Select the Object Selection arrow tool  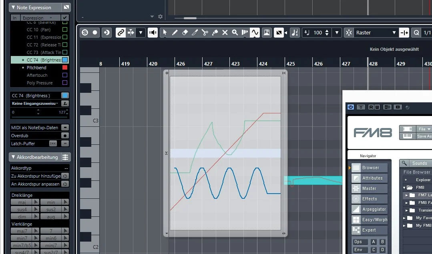click(x=165, y=32)
